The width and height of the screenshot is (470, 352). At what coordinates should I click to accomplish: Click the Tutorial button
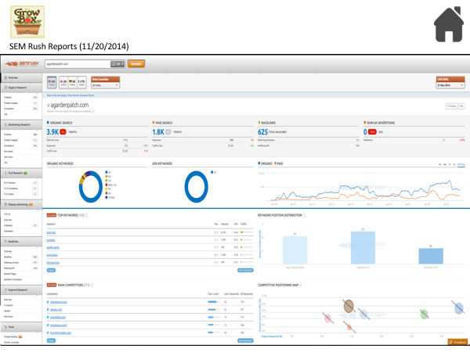pyautogui.click(x=451, y=106)
